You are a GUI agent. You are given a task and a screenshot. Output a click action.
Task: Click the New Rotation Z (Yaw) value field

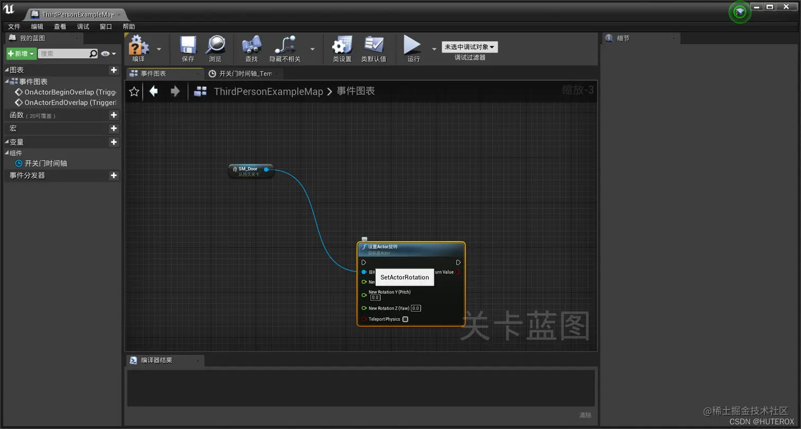point(416,308)
